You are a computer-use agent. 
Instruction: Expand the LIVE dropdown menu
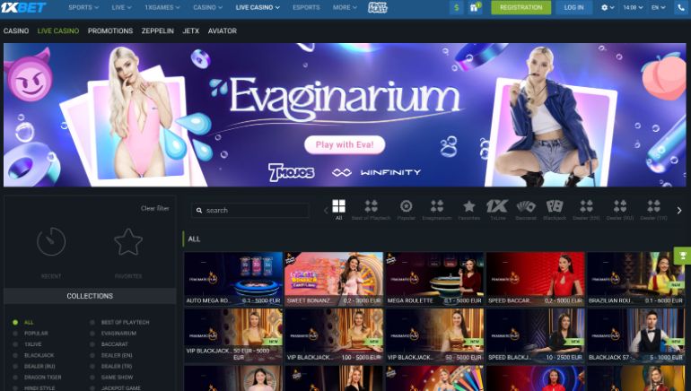click(x=121, y=7)
